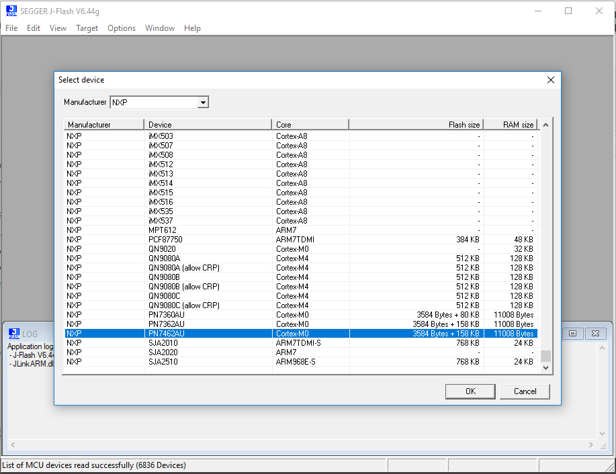Cancel the Select device dialog
This screenshot has width=616, height=474.
[x=525, y=391]
